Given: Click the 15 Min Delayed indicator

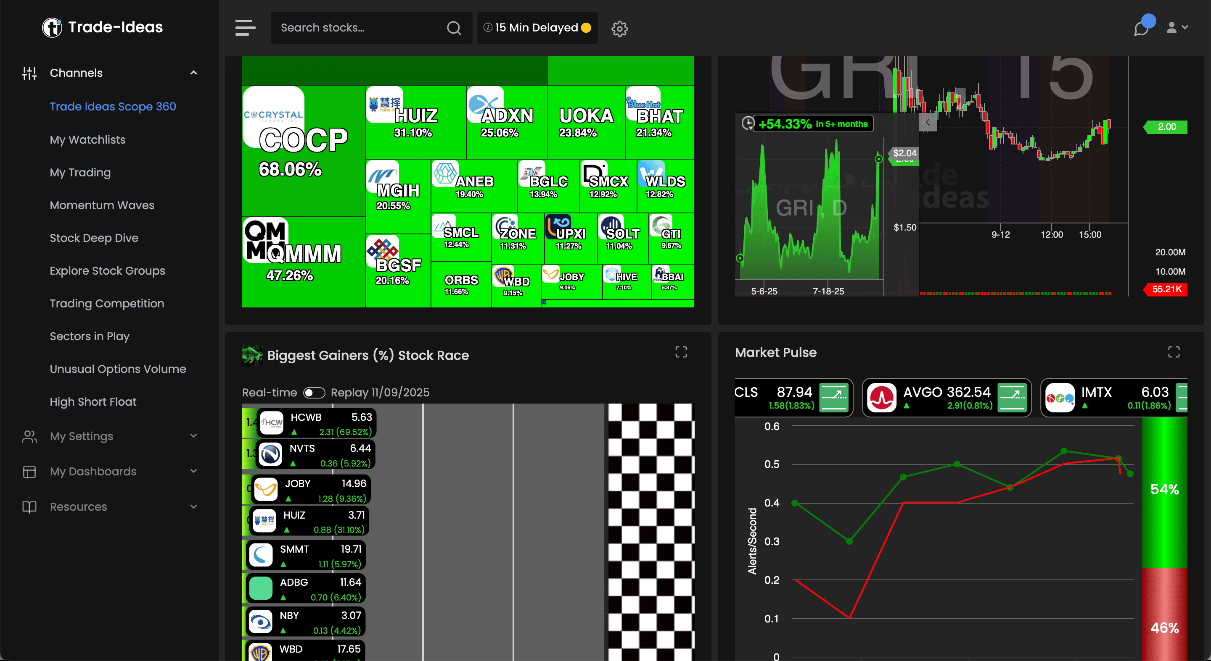Looking at the screenshot, I should point(537,28).
